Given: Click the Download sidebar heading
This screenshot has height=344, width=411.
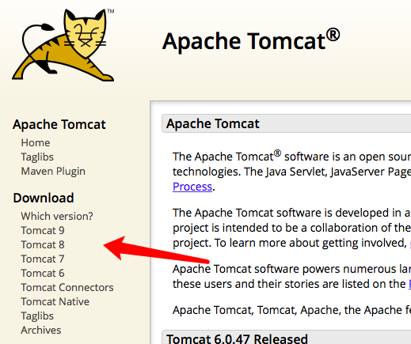Looking at the screenshot, I should 44,198.
